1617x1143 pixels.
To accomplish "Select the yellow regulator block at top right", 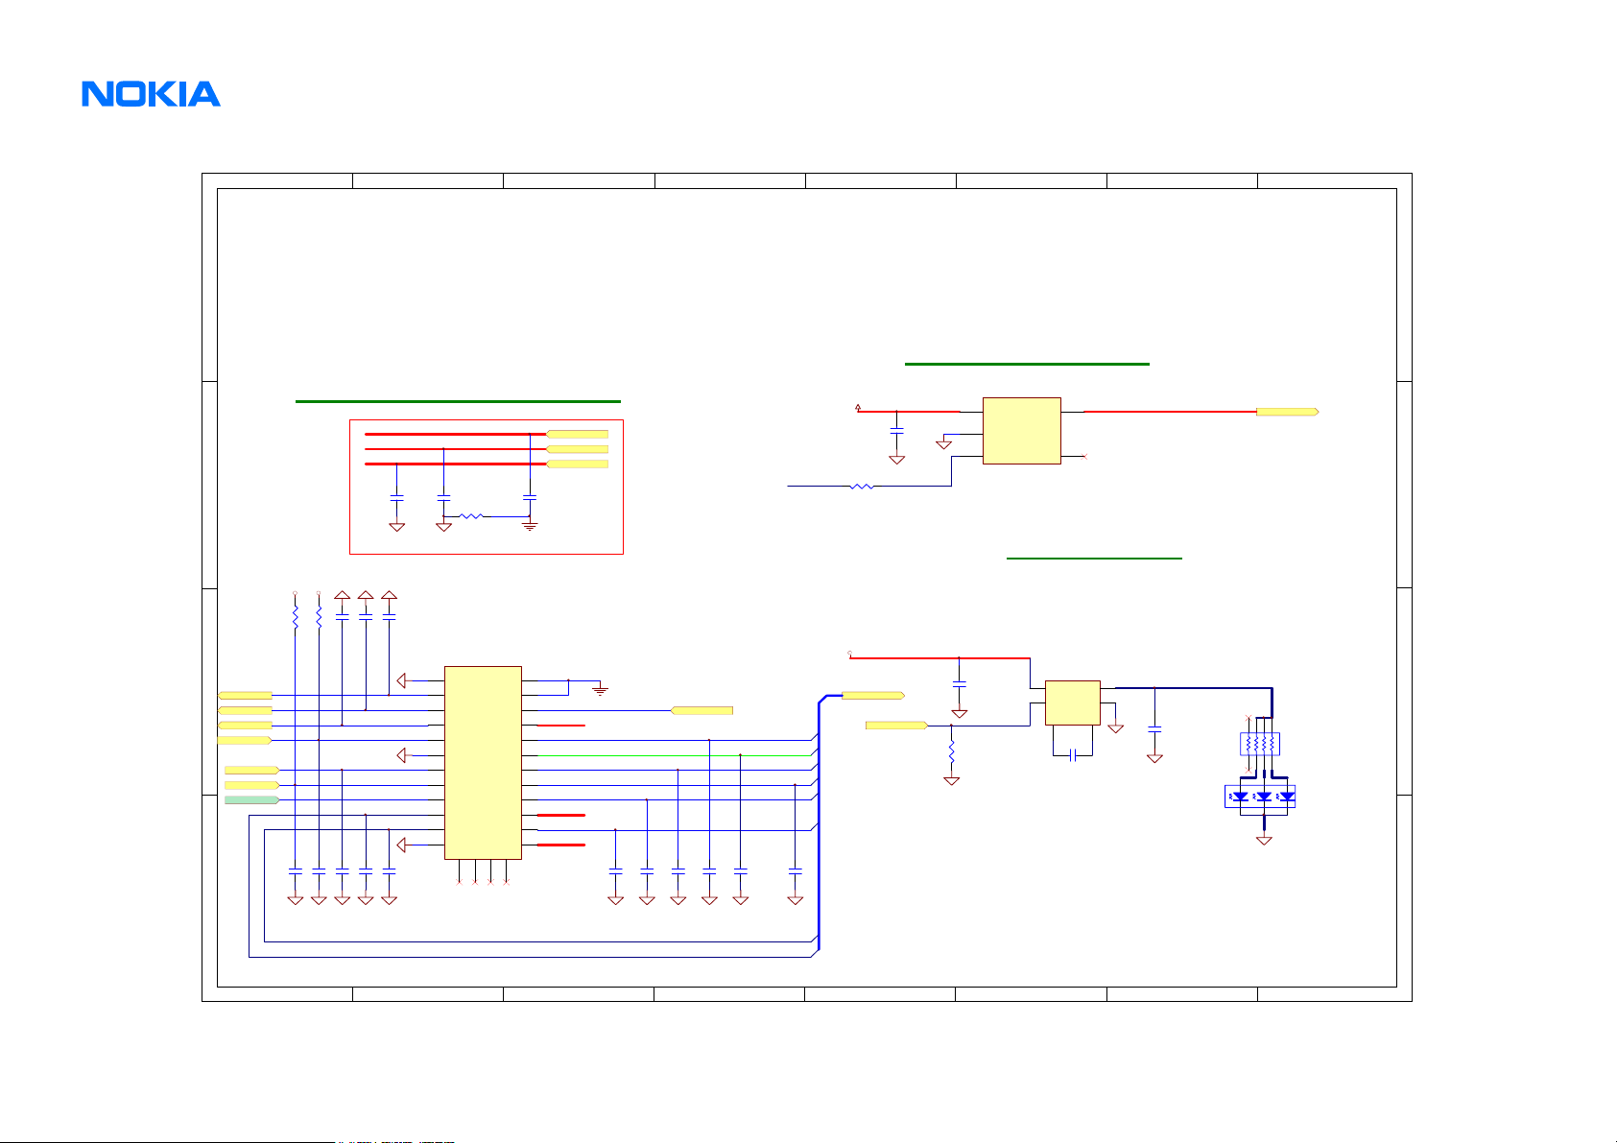I will 1021,431.
